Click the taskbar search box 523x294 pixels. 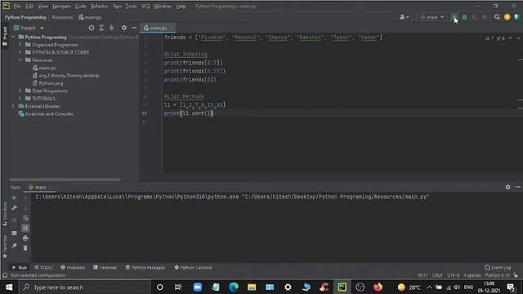pos(84,287)
